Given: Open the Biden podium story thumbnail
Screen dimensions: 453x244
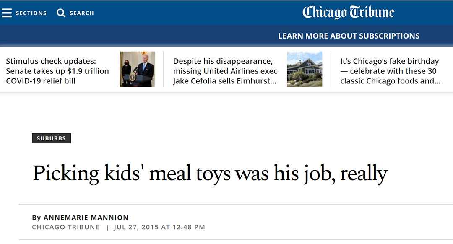Looking at the screenshot, I should point(138,69).
